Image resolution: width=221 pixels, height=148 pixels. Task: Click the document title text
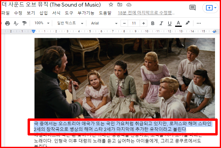[x=52, y=5]
